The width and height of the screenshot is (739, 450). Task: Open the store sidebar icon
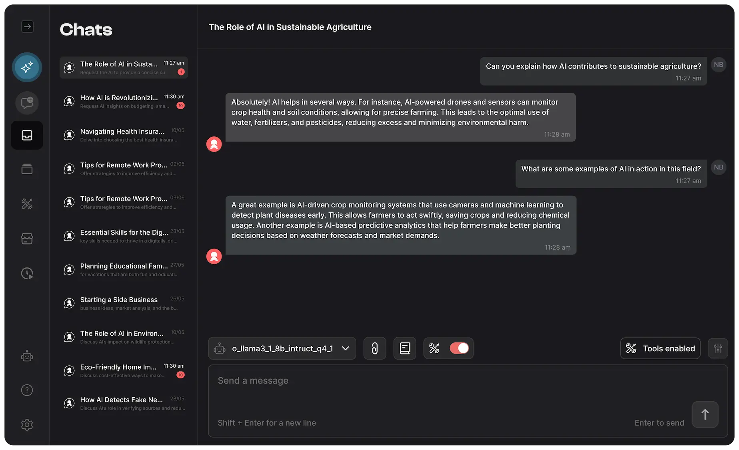tap(27, 239)
